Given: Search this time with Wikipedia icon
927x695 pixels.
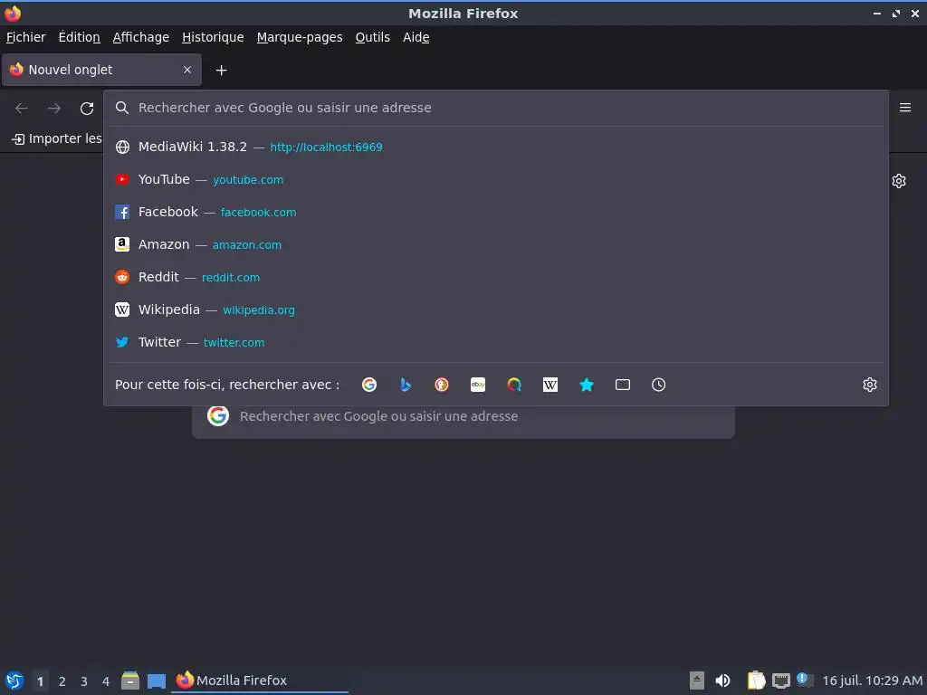Looking at the screenshot, I should click(550, 385).
